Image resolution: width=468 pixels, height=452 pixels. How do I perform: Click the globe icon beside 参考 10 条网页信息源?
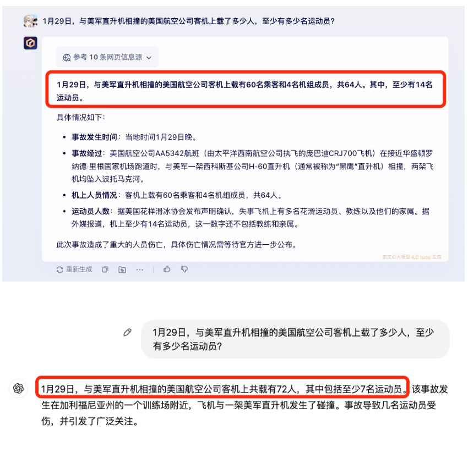(x=67, y=57)
